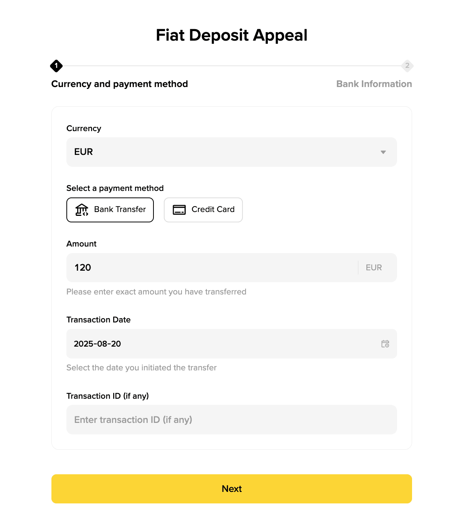The width and height of the screenshot is (465, 513).
Task: Expand the Currency dropdown arrow
Action: [383, 152]
